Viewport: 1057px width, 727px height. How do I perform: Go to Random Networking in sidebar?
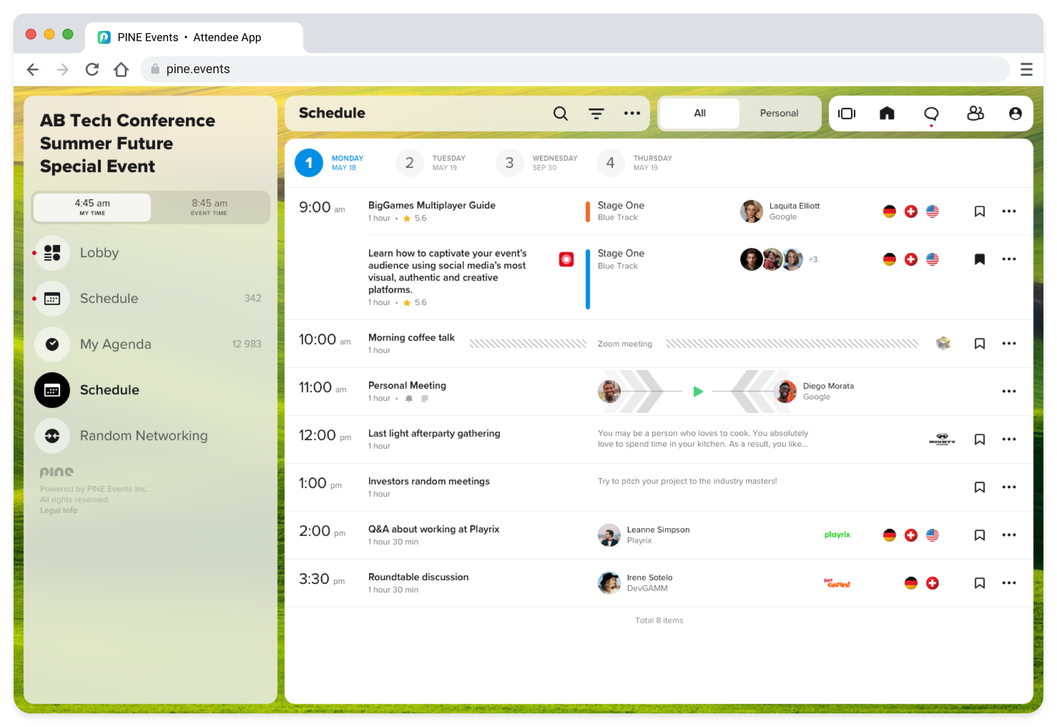(x=143, y=436)
